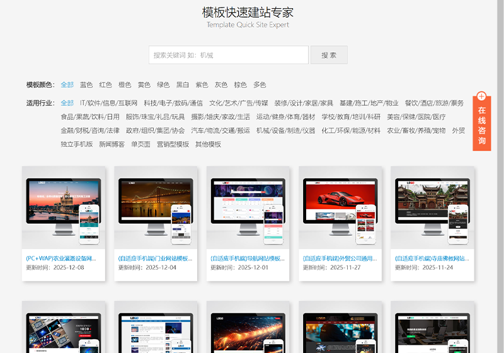Choose the 多色 color filter

point(260,84)
